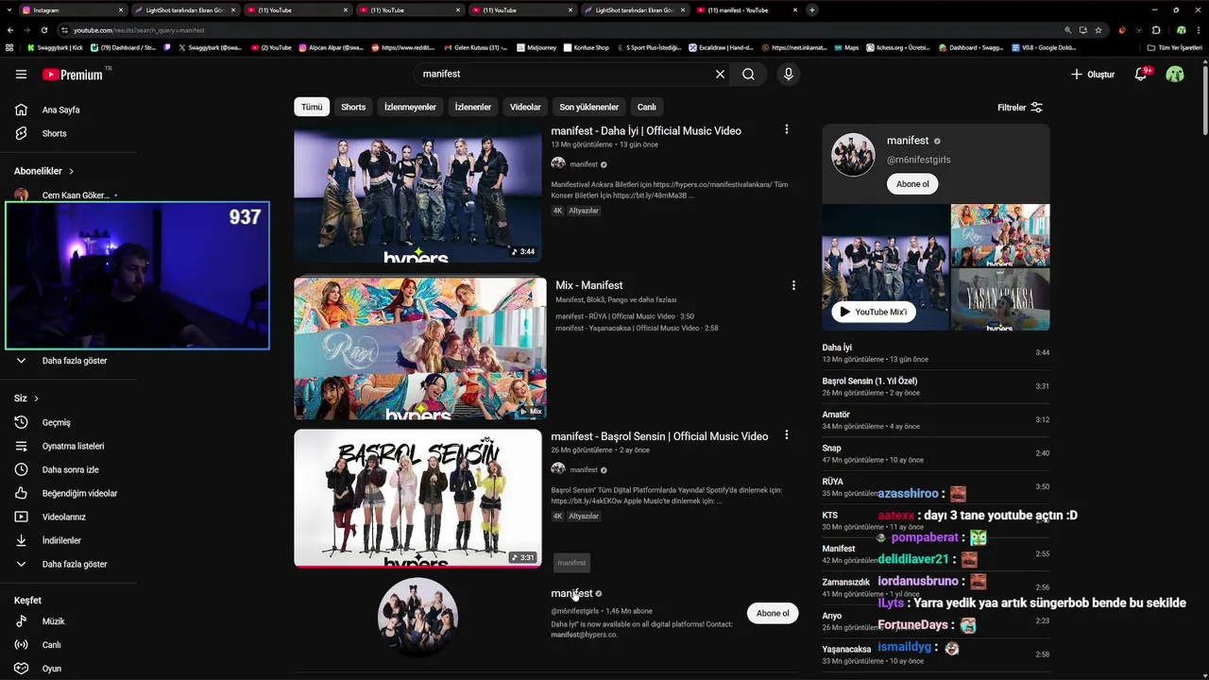Image resolution: width=1209 pixels, height=680 pixels.
Task: Play Snap from the channel song list
Action: pyautogui.click(x=935, y=453)
